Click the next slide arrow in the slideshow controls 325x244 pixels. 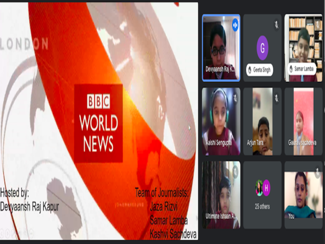click(x=7, y=234)
